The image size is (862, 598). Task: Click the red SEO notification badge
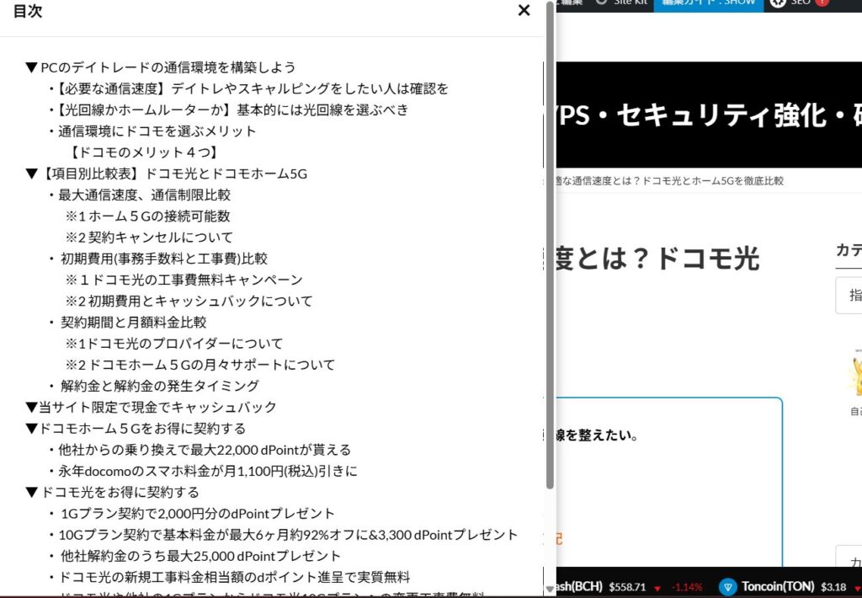[x=822, y=3]
